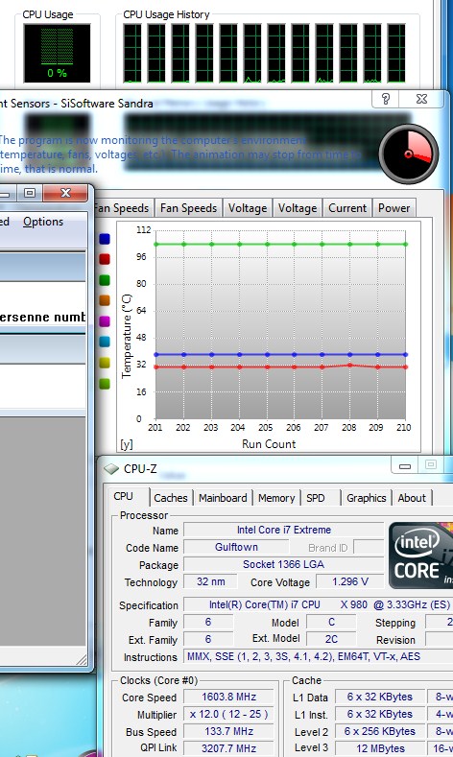The height and width of the screenshot is (757, 453).
Task: Click the CPU Usage 0 % meter
Action: point(57,53)
